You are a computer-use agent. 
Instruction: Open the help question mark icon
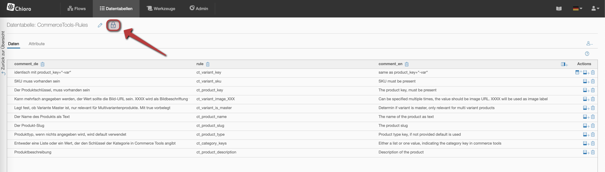pyautogui.click(x=587, y=54)
